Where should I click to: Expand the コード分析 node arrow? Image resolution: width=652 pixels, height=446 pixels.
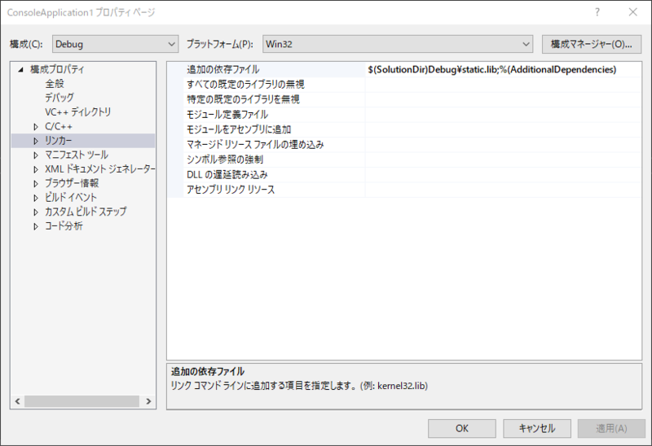coord(36,226)
